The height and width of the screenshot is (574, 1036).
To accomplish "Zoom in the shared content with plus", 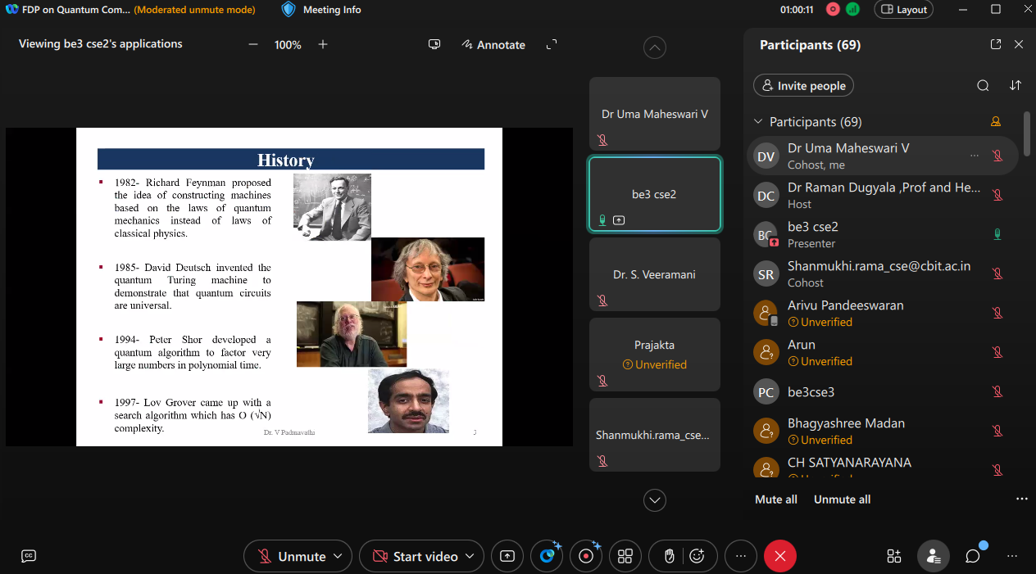I will point(323,45).
